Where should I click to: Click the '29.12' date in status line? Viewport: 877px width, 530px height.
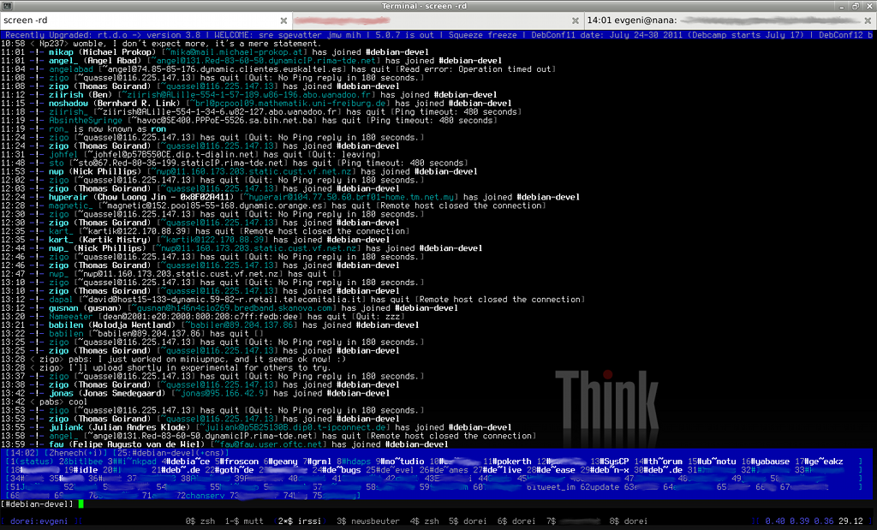point(850,521)
